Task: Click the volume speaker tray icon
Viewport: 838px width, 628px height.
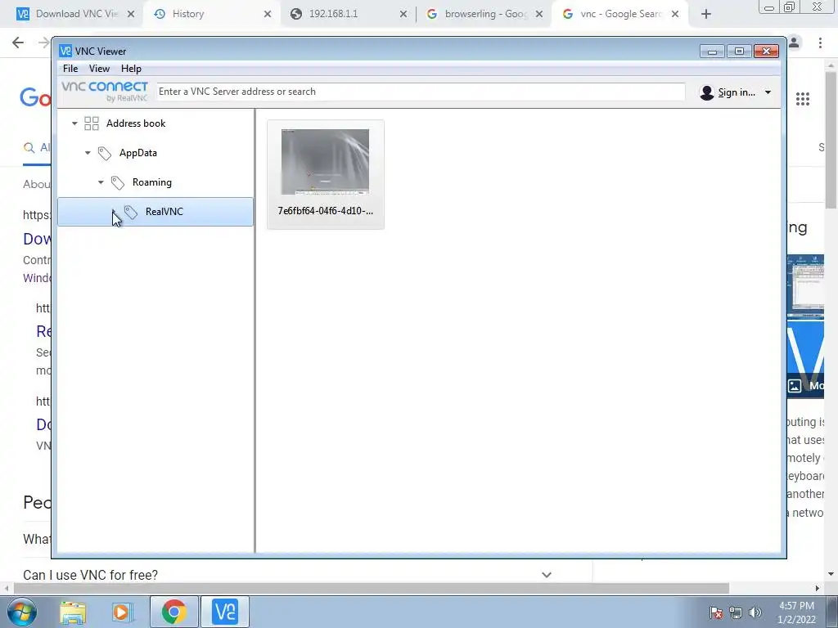Action: click(x=755, y=612)
